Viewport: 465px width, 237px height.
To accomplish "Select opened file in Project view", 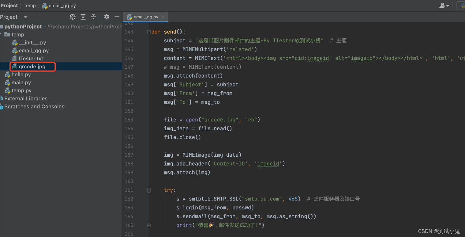I will pos(73,17).
